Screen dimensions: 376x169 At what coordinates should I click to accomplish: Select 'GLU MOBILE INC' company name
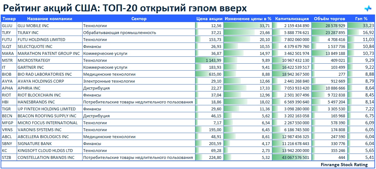coord(33,26)
